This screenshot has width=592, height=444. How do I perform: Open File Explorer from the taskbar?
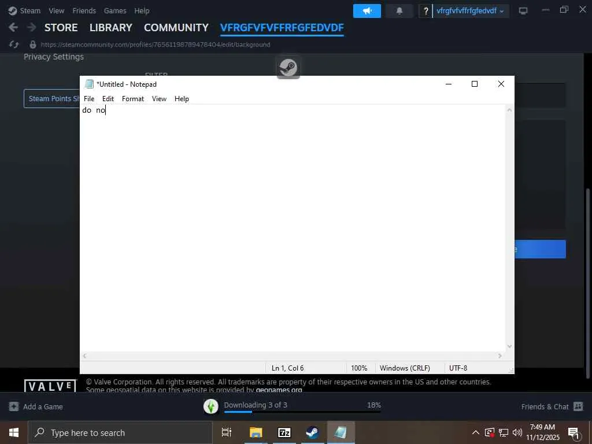(256, 432)
